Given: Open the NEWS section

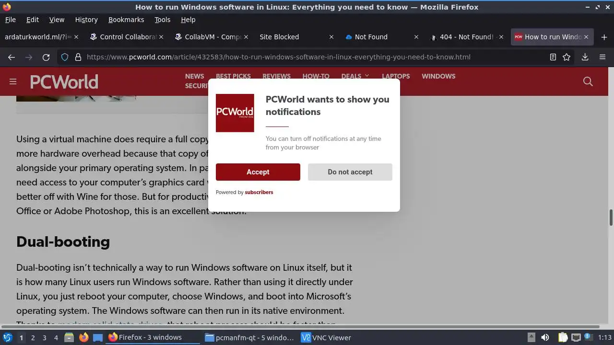Looking at the screenshot, I should (x=195, y=76).
